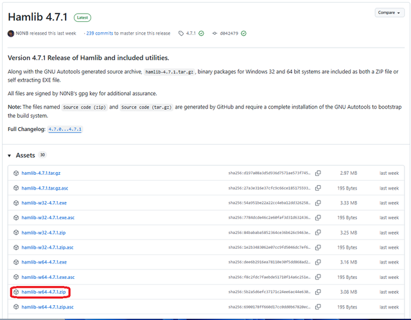This screenshot has height=320, width=411.
Task: Click sha256 hash text of hamlib-w32-4.7.1.exe
Action: click(x=269, y=203)
